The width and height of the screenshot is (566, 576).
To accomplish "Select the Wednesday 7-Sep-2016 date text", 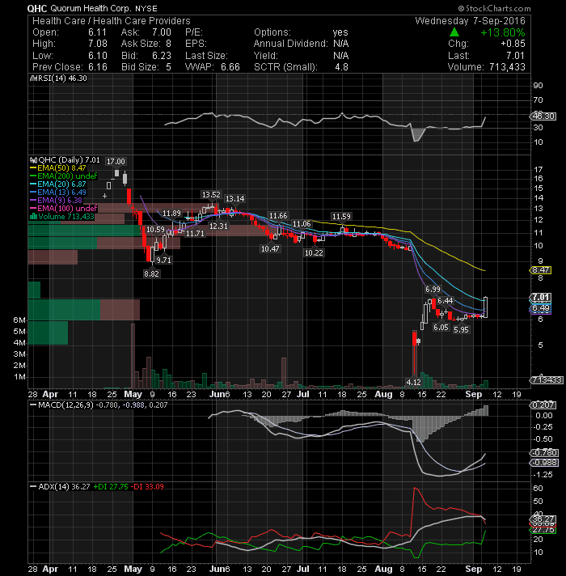I will 471,20.
